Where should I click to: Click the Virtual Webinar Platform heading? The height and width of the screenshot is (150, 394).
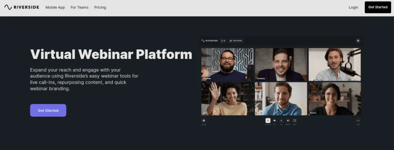click(x=111, y=54)
